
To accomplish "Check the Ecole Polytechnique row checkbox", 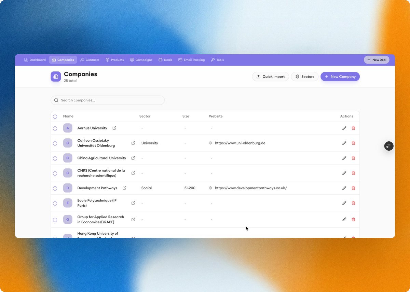I will [55, 203].
